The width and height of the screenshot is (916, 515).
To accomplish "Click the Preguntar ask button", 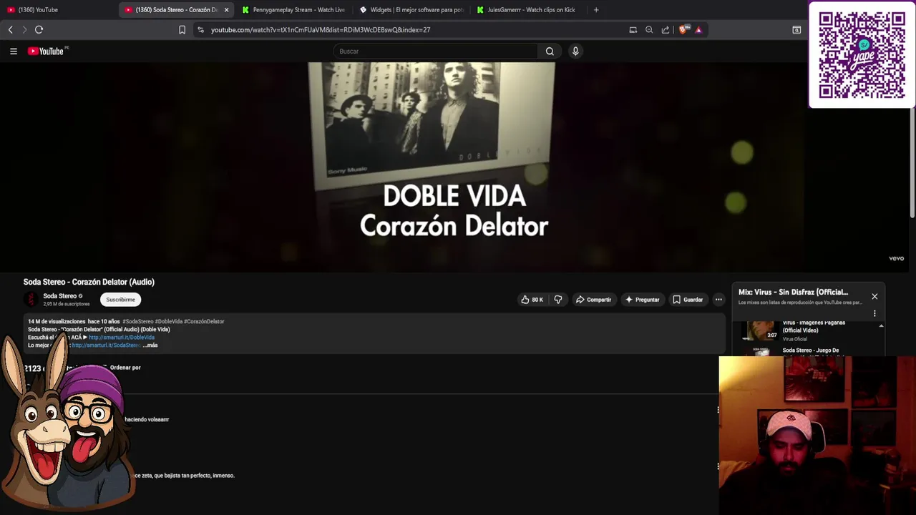I will (x=643, y=300).
